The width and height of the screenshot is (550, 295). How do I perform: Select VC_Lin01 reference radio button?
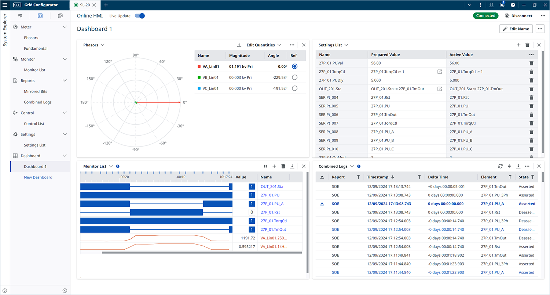294,88
